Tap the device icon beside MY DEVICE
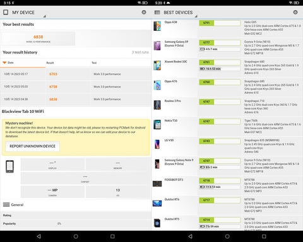 tap(6, 12)
